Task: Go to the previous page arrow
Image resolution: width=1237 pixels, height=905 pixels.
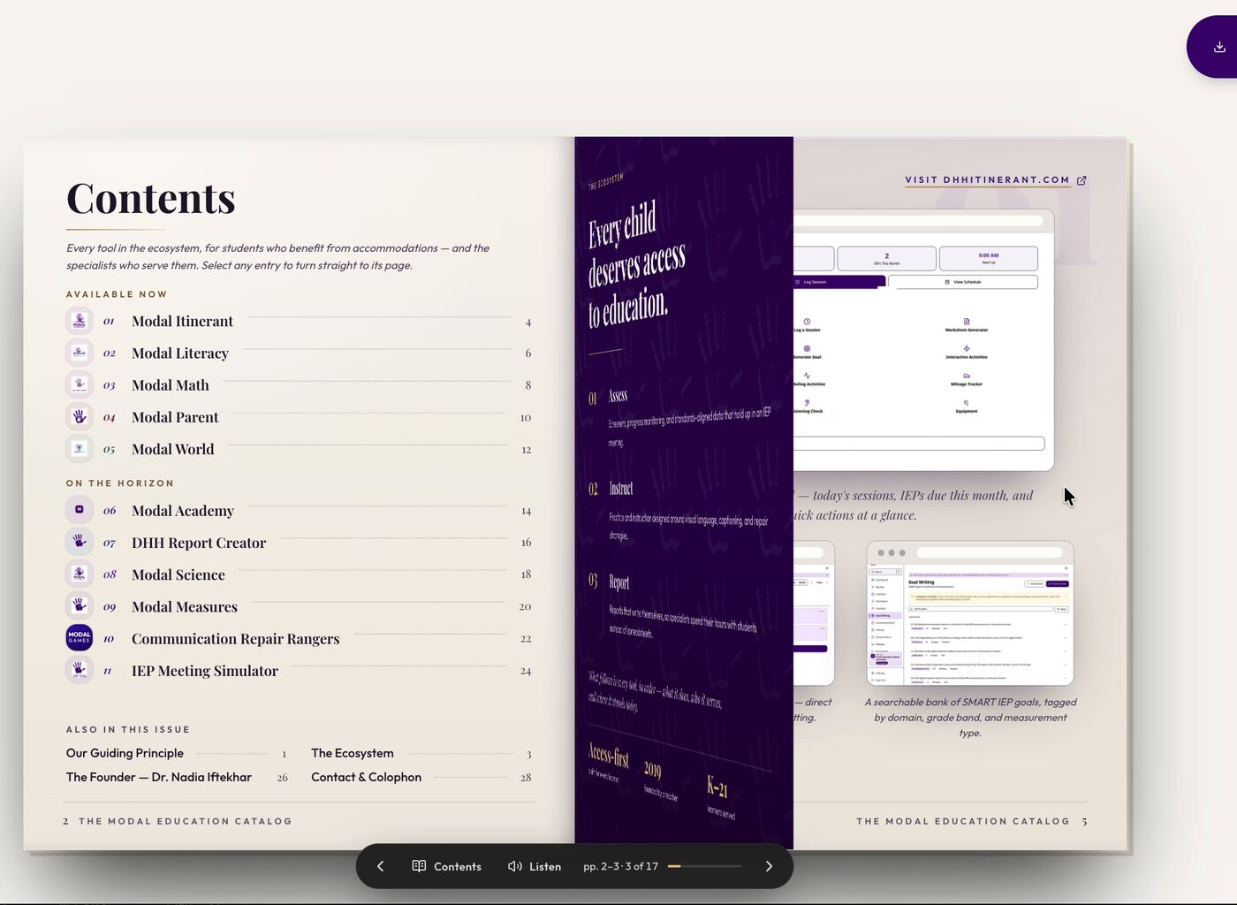Action: point(380,866)
